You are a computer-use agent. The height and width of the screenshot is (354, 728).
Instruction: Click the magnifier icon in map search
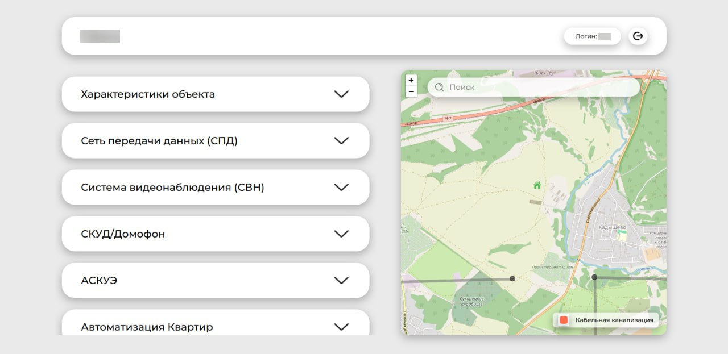point(439,88)
